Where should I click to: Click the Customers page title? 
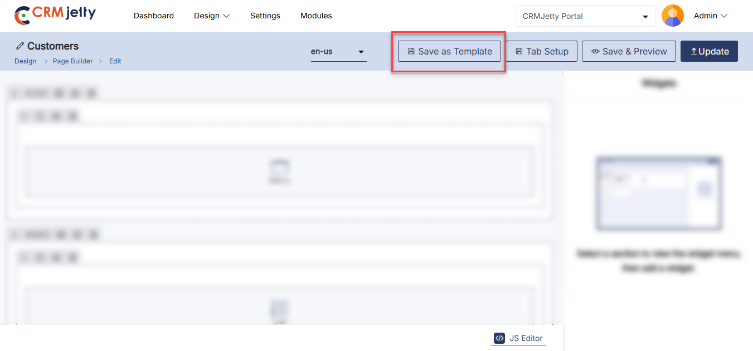53,46
